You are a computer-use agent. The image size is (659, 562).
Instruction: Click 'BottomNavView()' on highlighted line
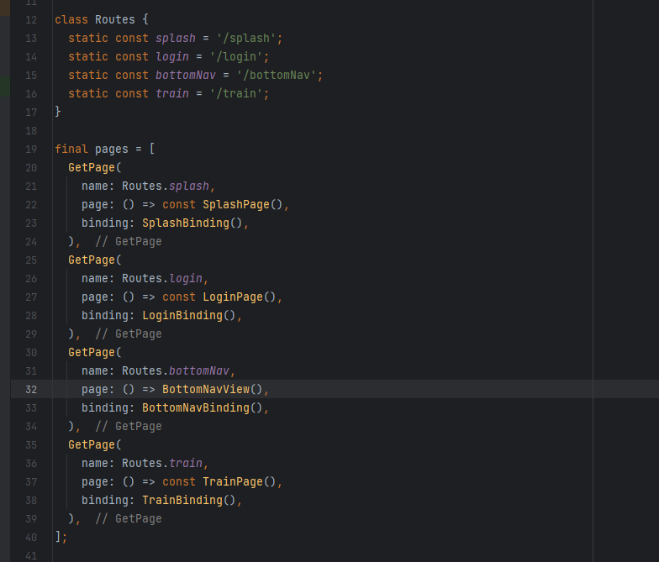pos(212,390)
